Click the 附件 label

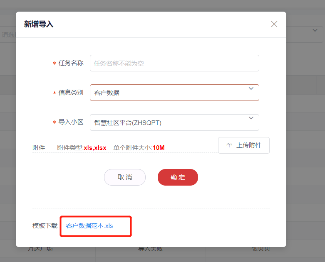click(39, 148)
